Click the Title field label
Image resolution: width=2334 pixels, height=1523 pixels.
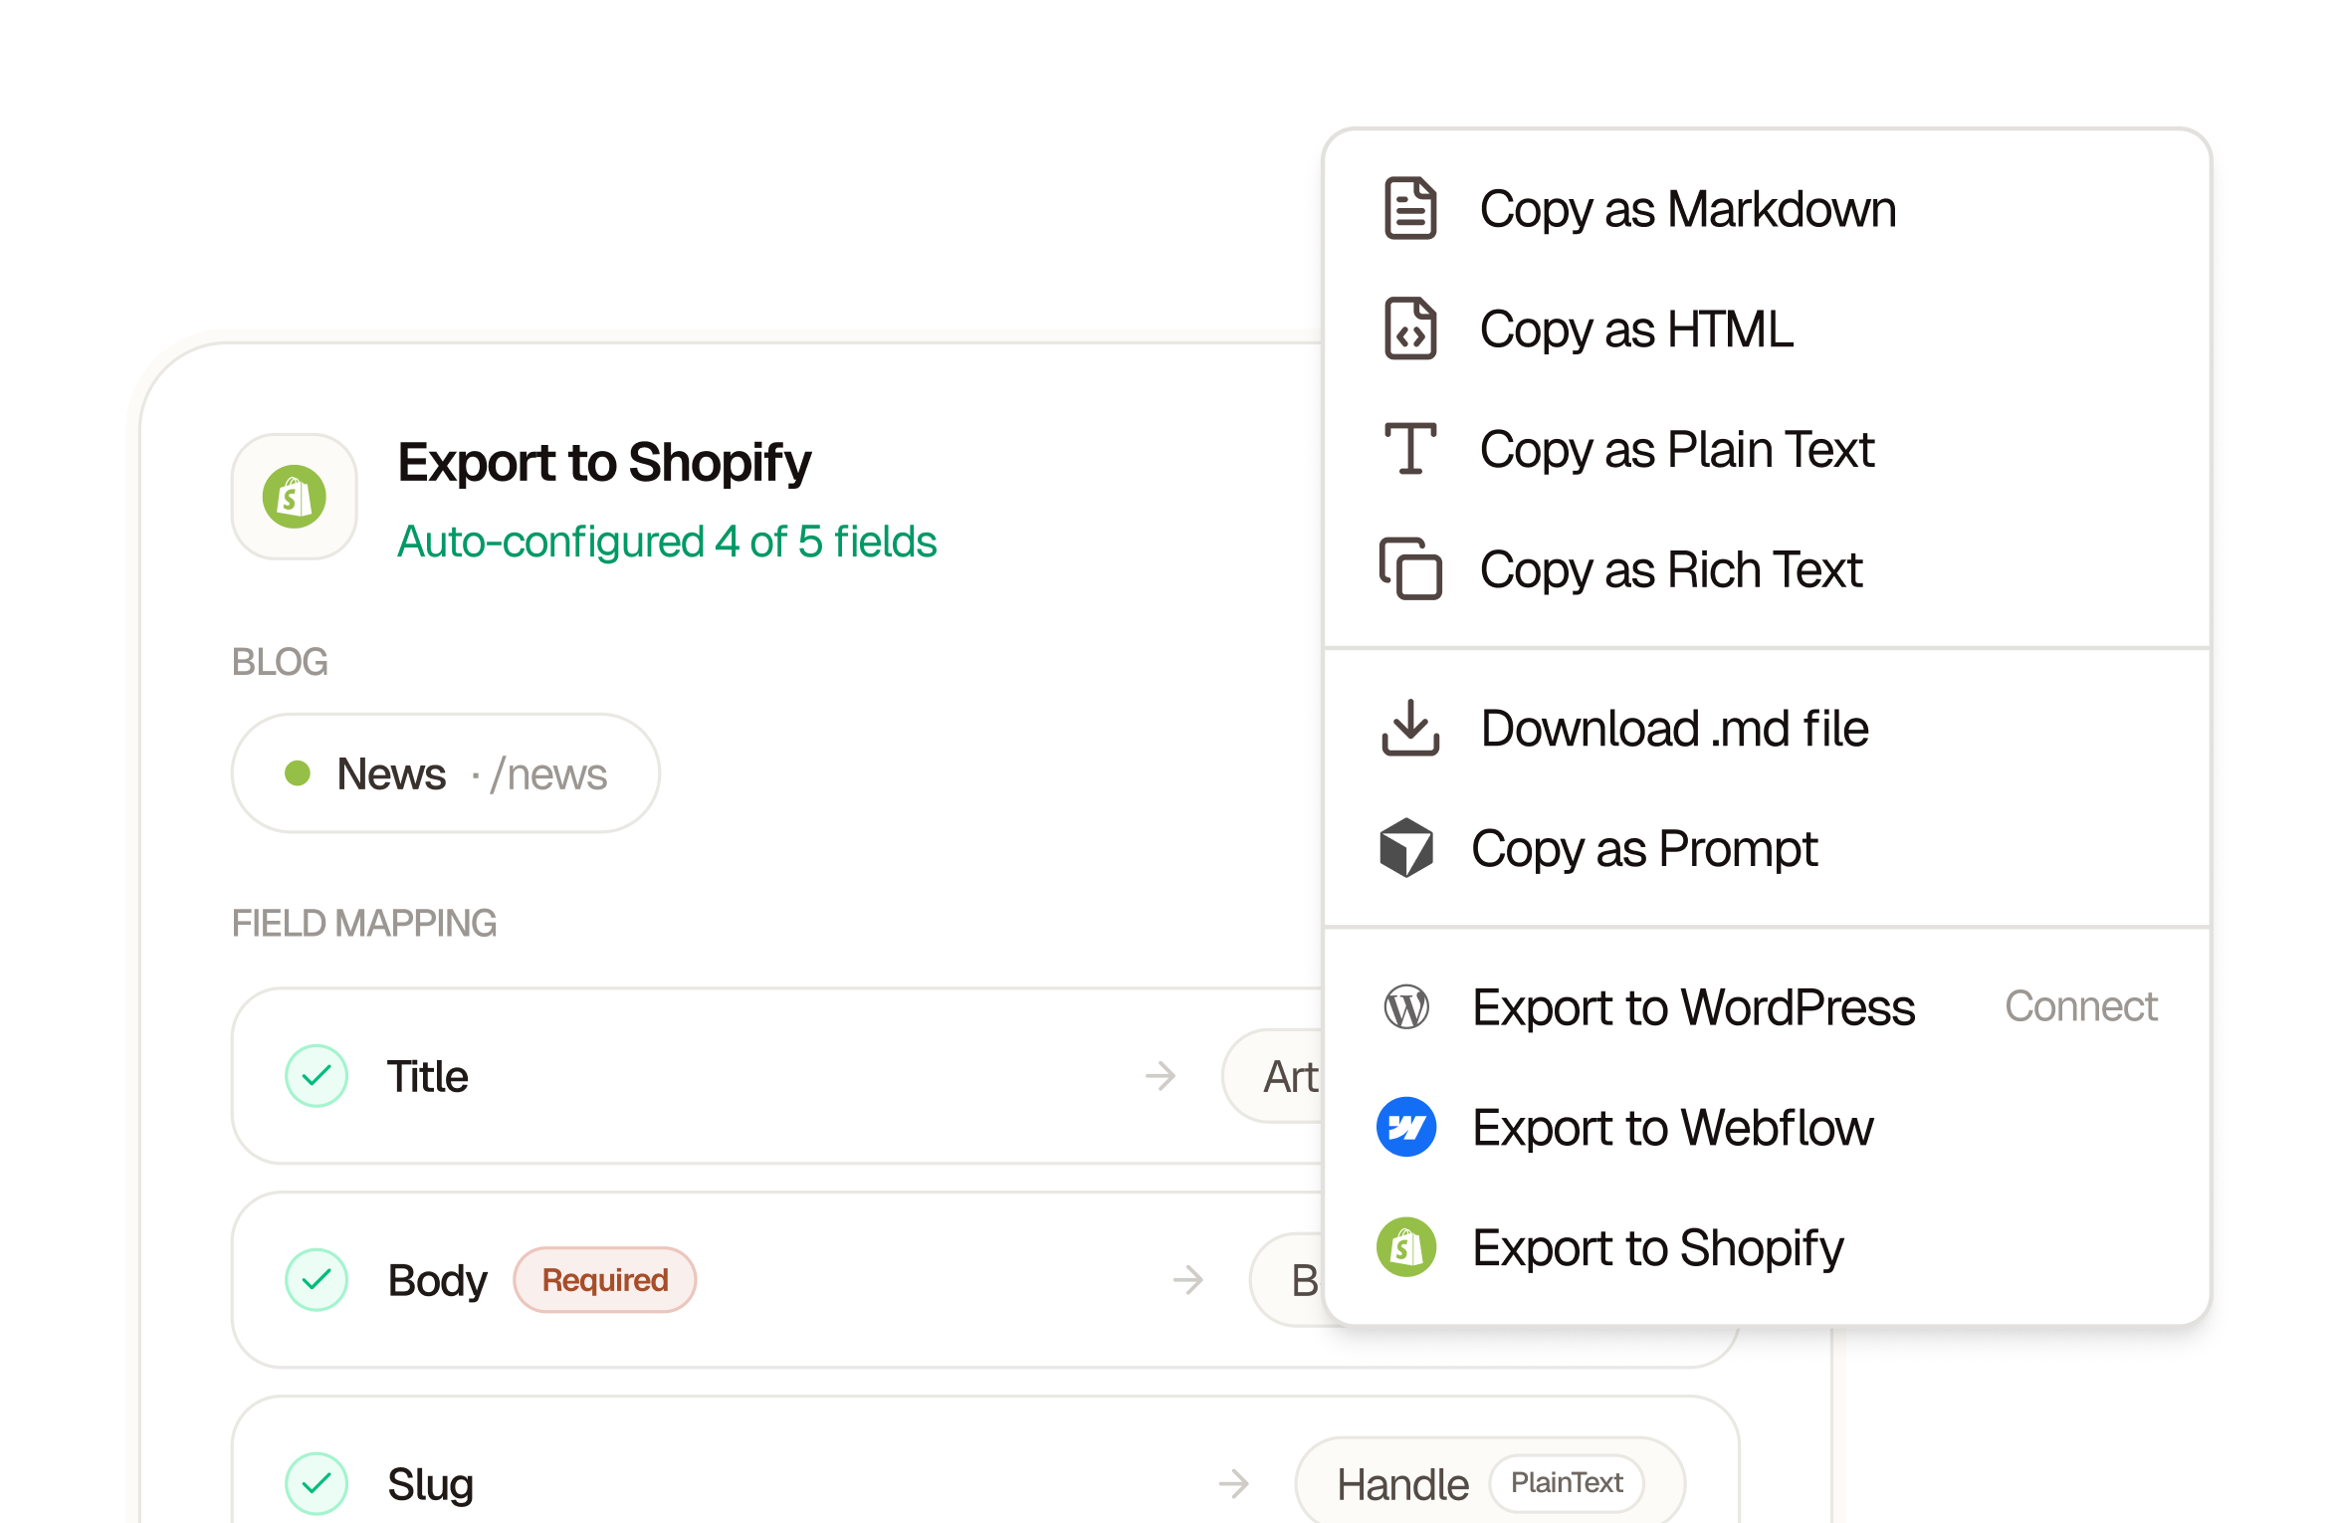pyautogui.click(x=428, y=1076)
